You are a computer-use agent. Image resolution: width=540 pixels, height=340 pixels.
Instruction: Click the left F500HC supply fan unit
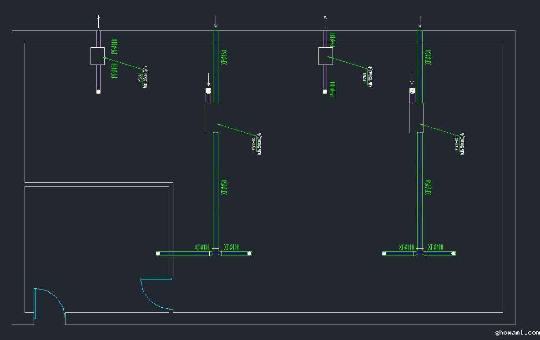coord(212,118)
